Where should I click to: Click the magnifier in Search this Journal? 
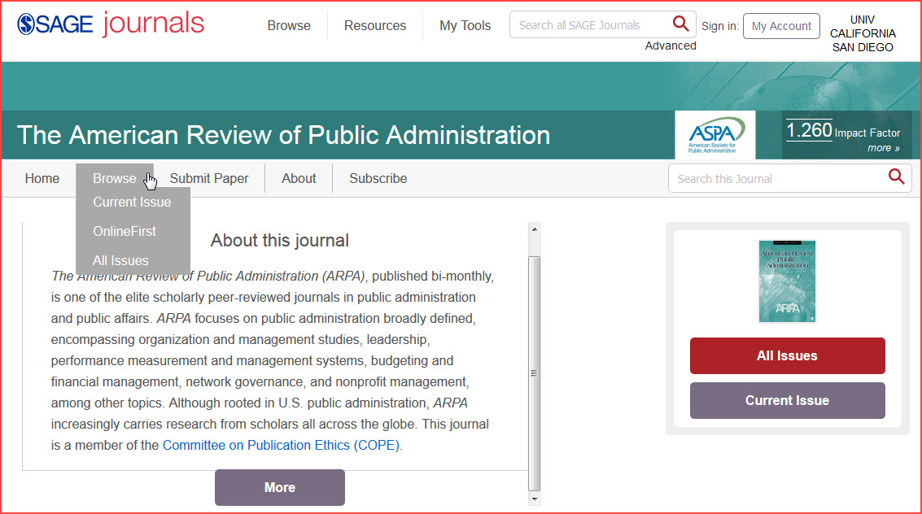click(x=896, y=177)
